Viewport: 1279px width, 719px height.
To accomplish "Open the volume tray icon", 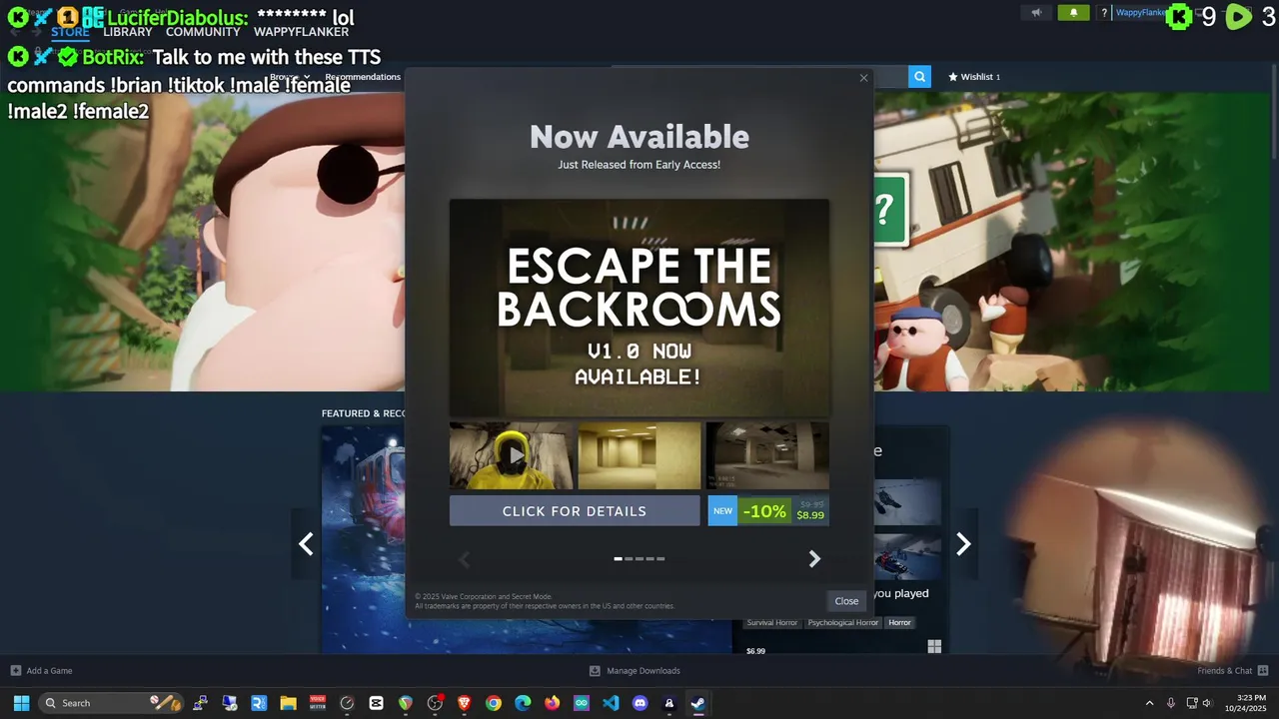I will (x=1207, y=703).
